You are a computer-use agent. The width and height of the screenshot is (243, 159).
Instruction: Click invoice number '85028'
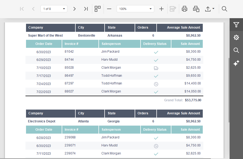click(x=69, y=68)
